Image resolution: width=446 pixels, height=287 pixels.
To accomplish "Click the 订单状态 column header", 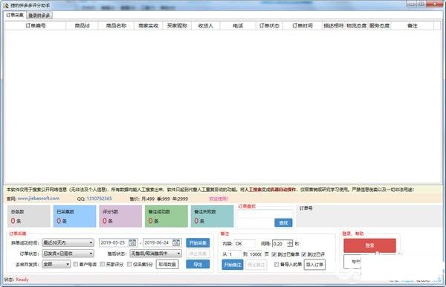I will 269,25.
